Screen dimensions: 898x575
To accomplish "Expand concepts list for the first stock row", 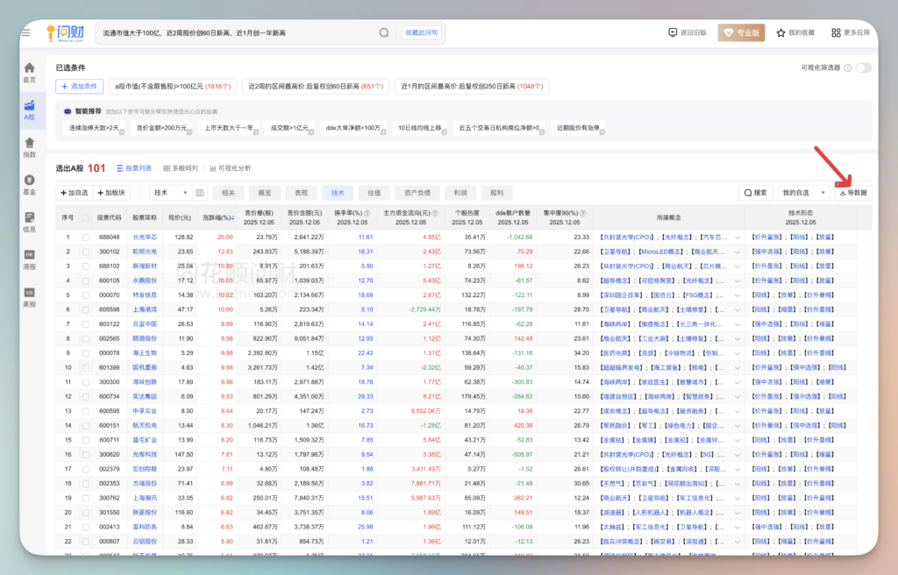I will tap(737, 237).
